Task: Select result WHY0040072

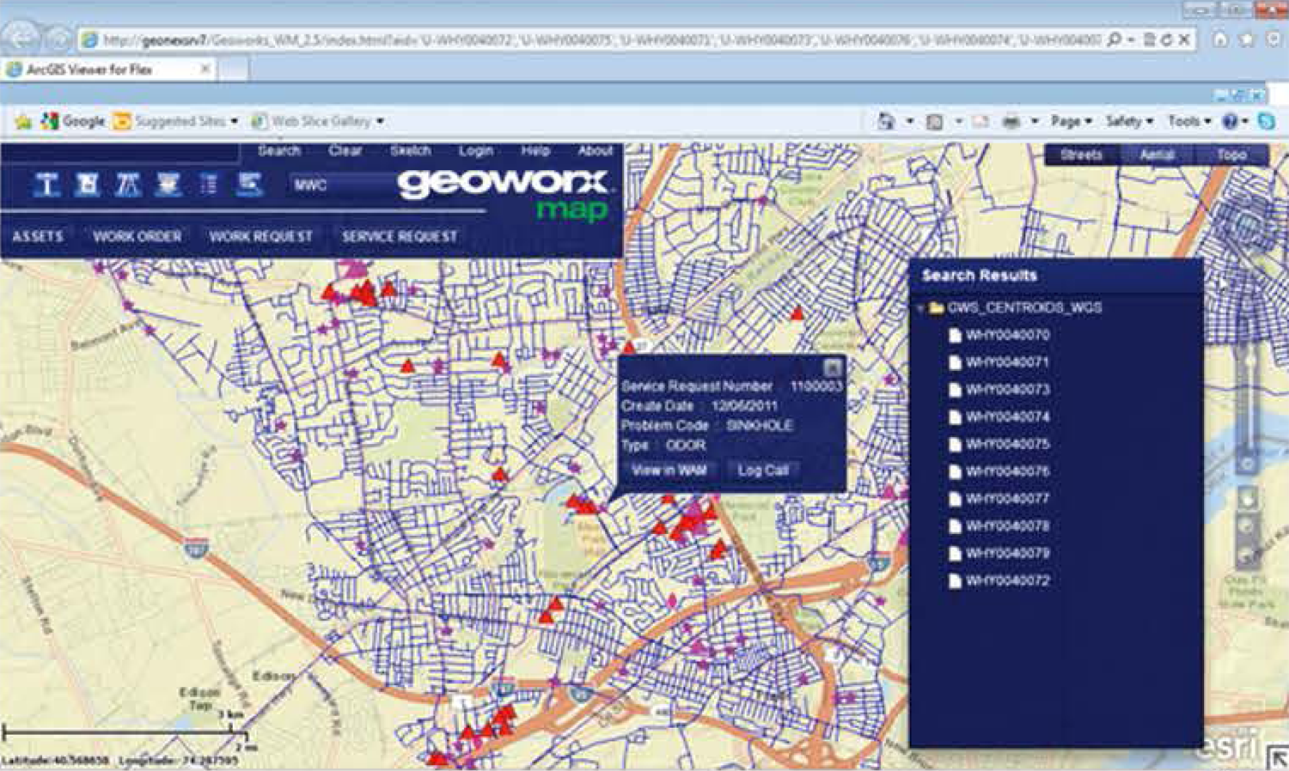Action: [x=1008, y=581]
